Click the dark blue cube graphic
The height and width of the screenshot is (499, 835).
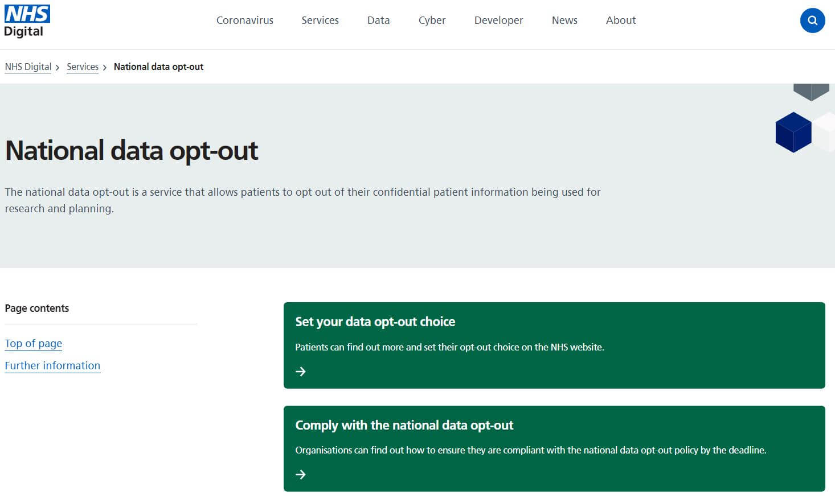(793, 132)
